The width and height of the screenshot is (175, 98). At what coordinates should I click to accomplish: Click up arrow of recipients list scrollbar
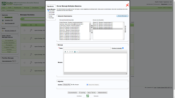pyautogui.click(x=123, y=23)
